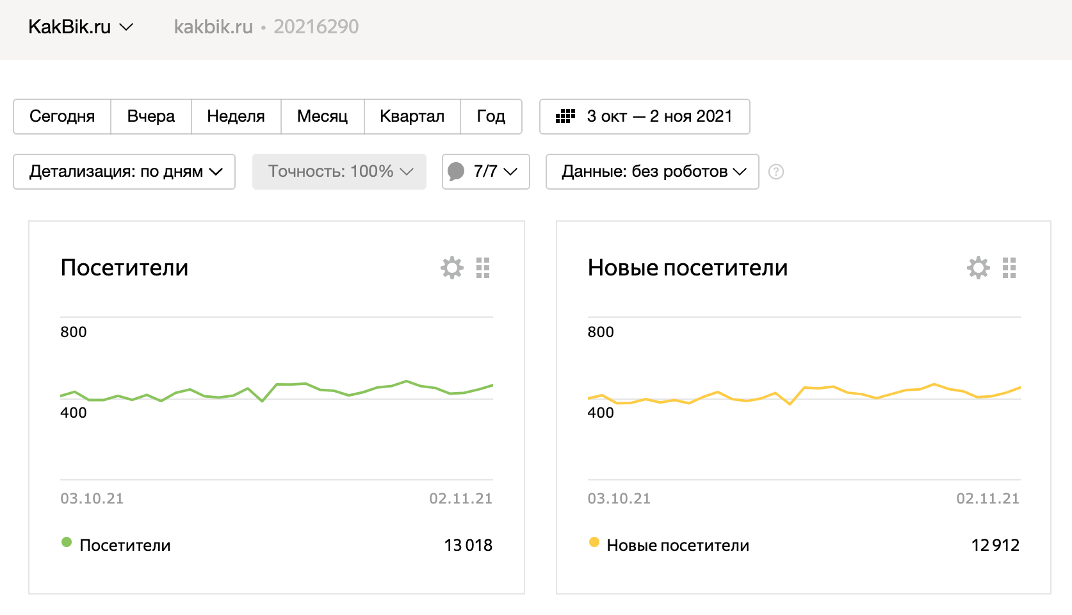The image size is (1072, 615).
Task: Click the yellow Новые посетители legend dot
Action: [594, 542]
